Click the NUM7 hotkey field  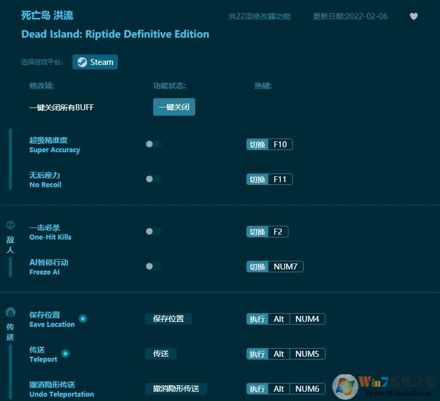pos(285,266)
